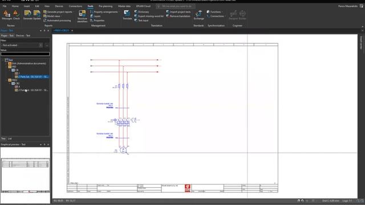365x205 pixels.
Task: Open Model views command
Action: click(53, 17)
